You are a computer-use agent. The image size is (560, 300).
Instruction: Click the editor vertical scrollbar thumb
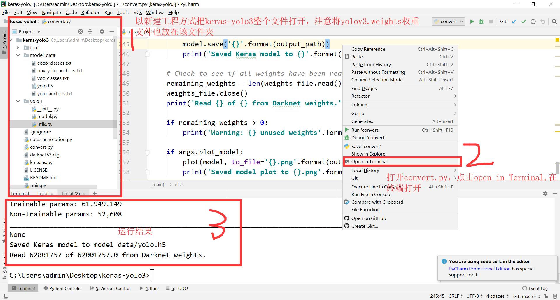(x=558, y=168)
